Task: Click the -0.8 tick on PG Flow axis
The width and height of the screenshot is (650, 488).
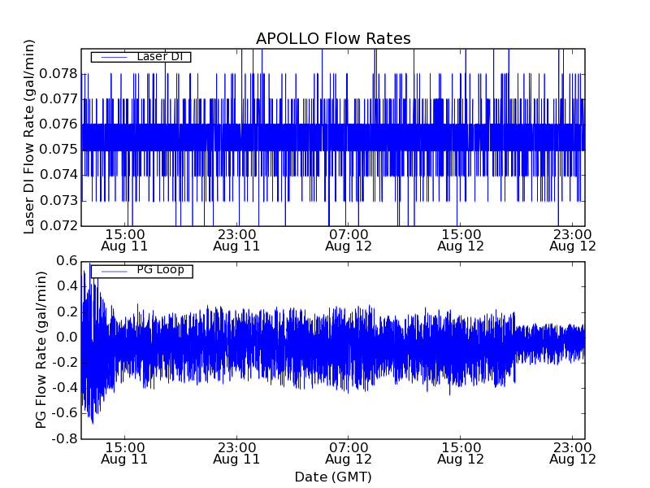Action: pos(65,438)
